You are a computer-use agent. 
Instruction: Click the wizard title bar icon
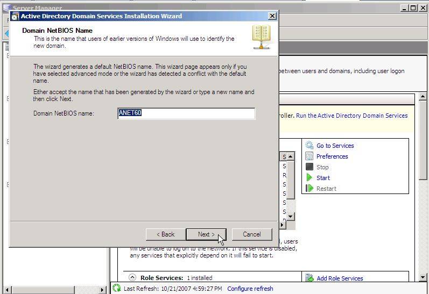coord(15,17)
